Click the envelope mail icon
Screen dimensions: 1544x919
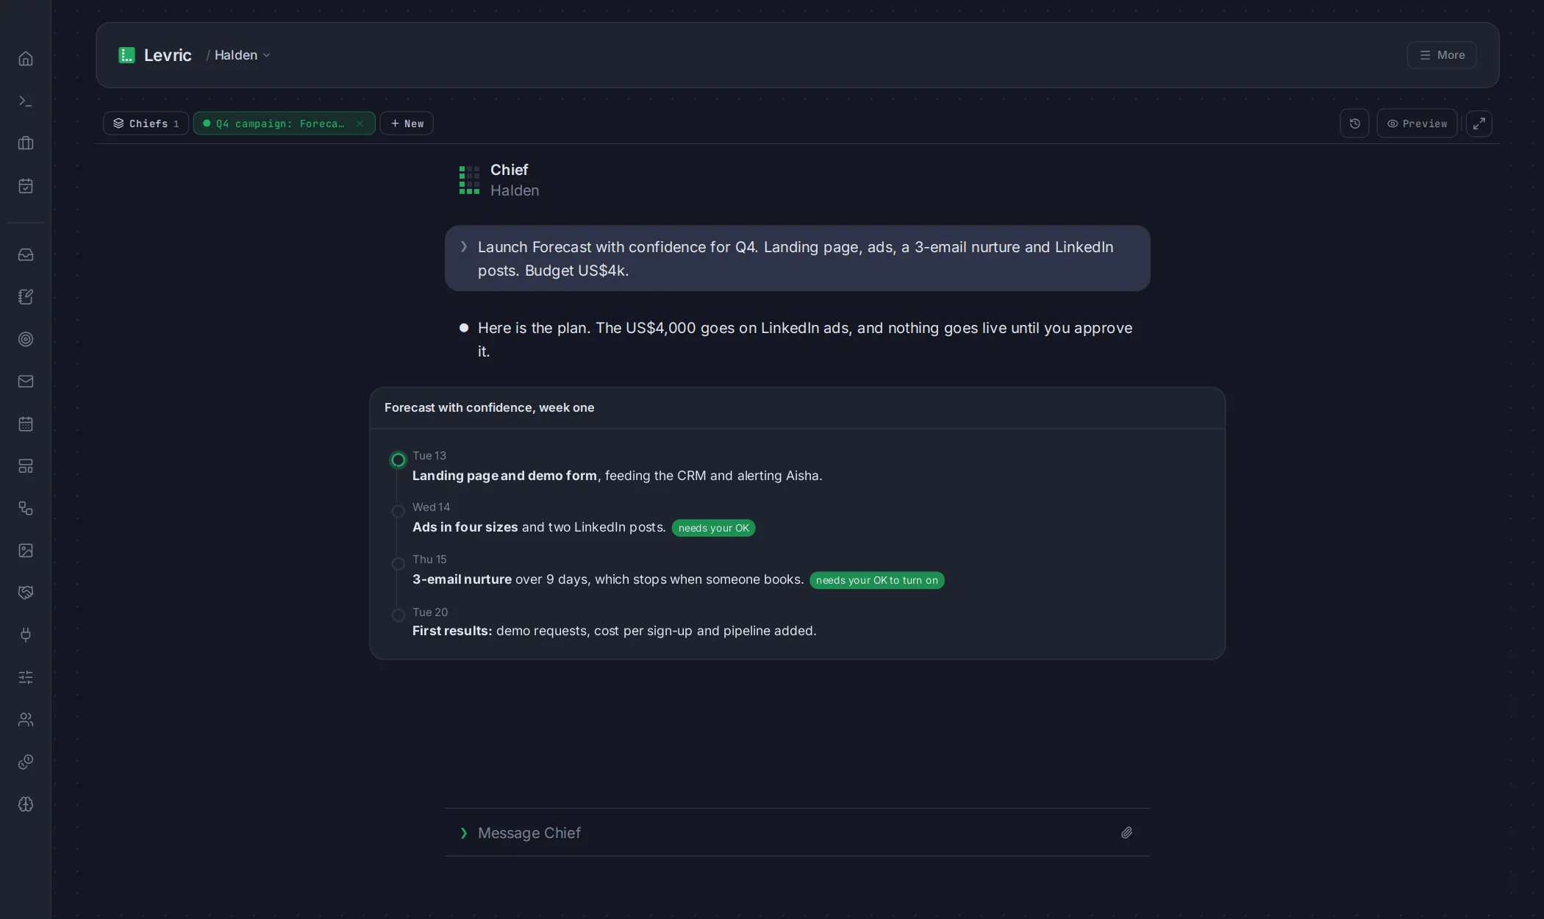click(x=26, y=381)
